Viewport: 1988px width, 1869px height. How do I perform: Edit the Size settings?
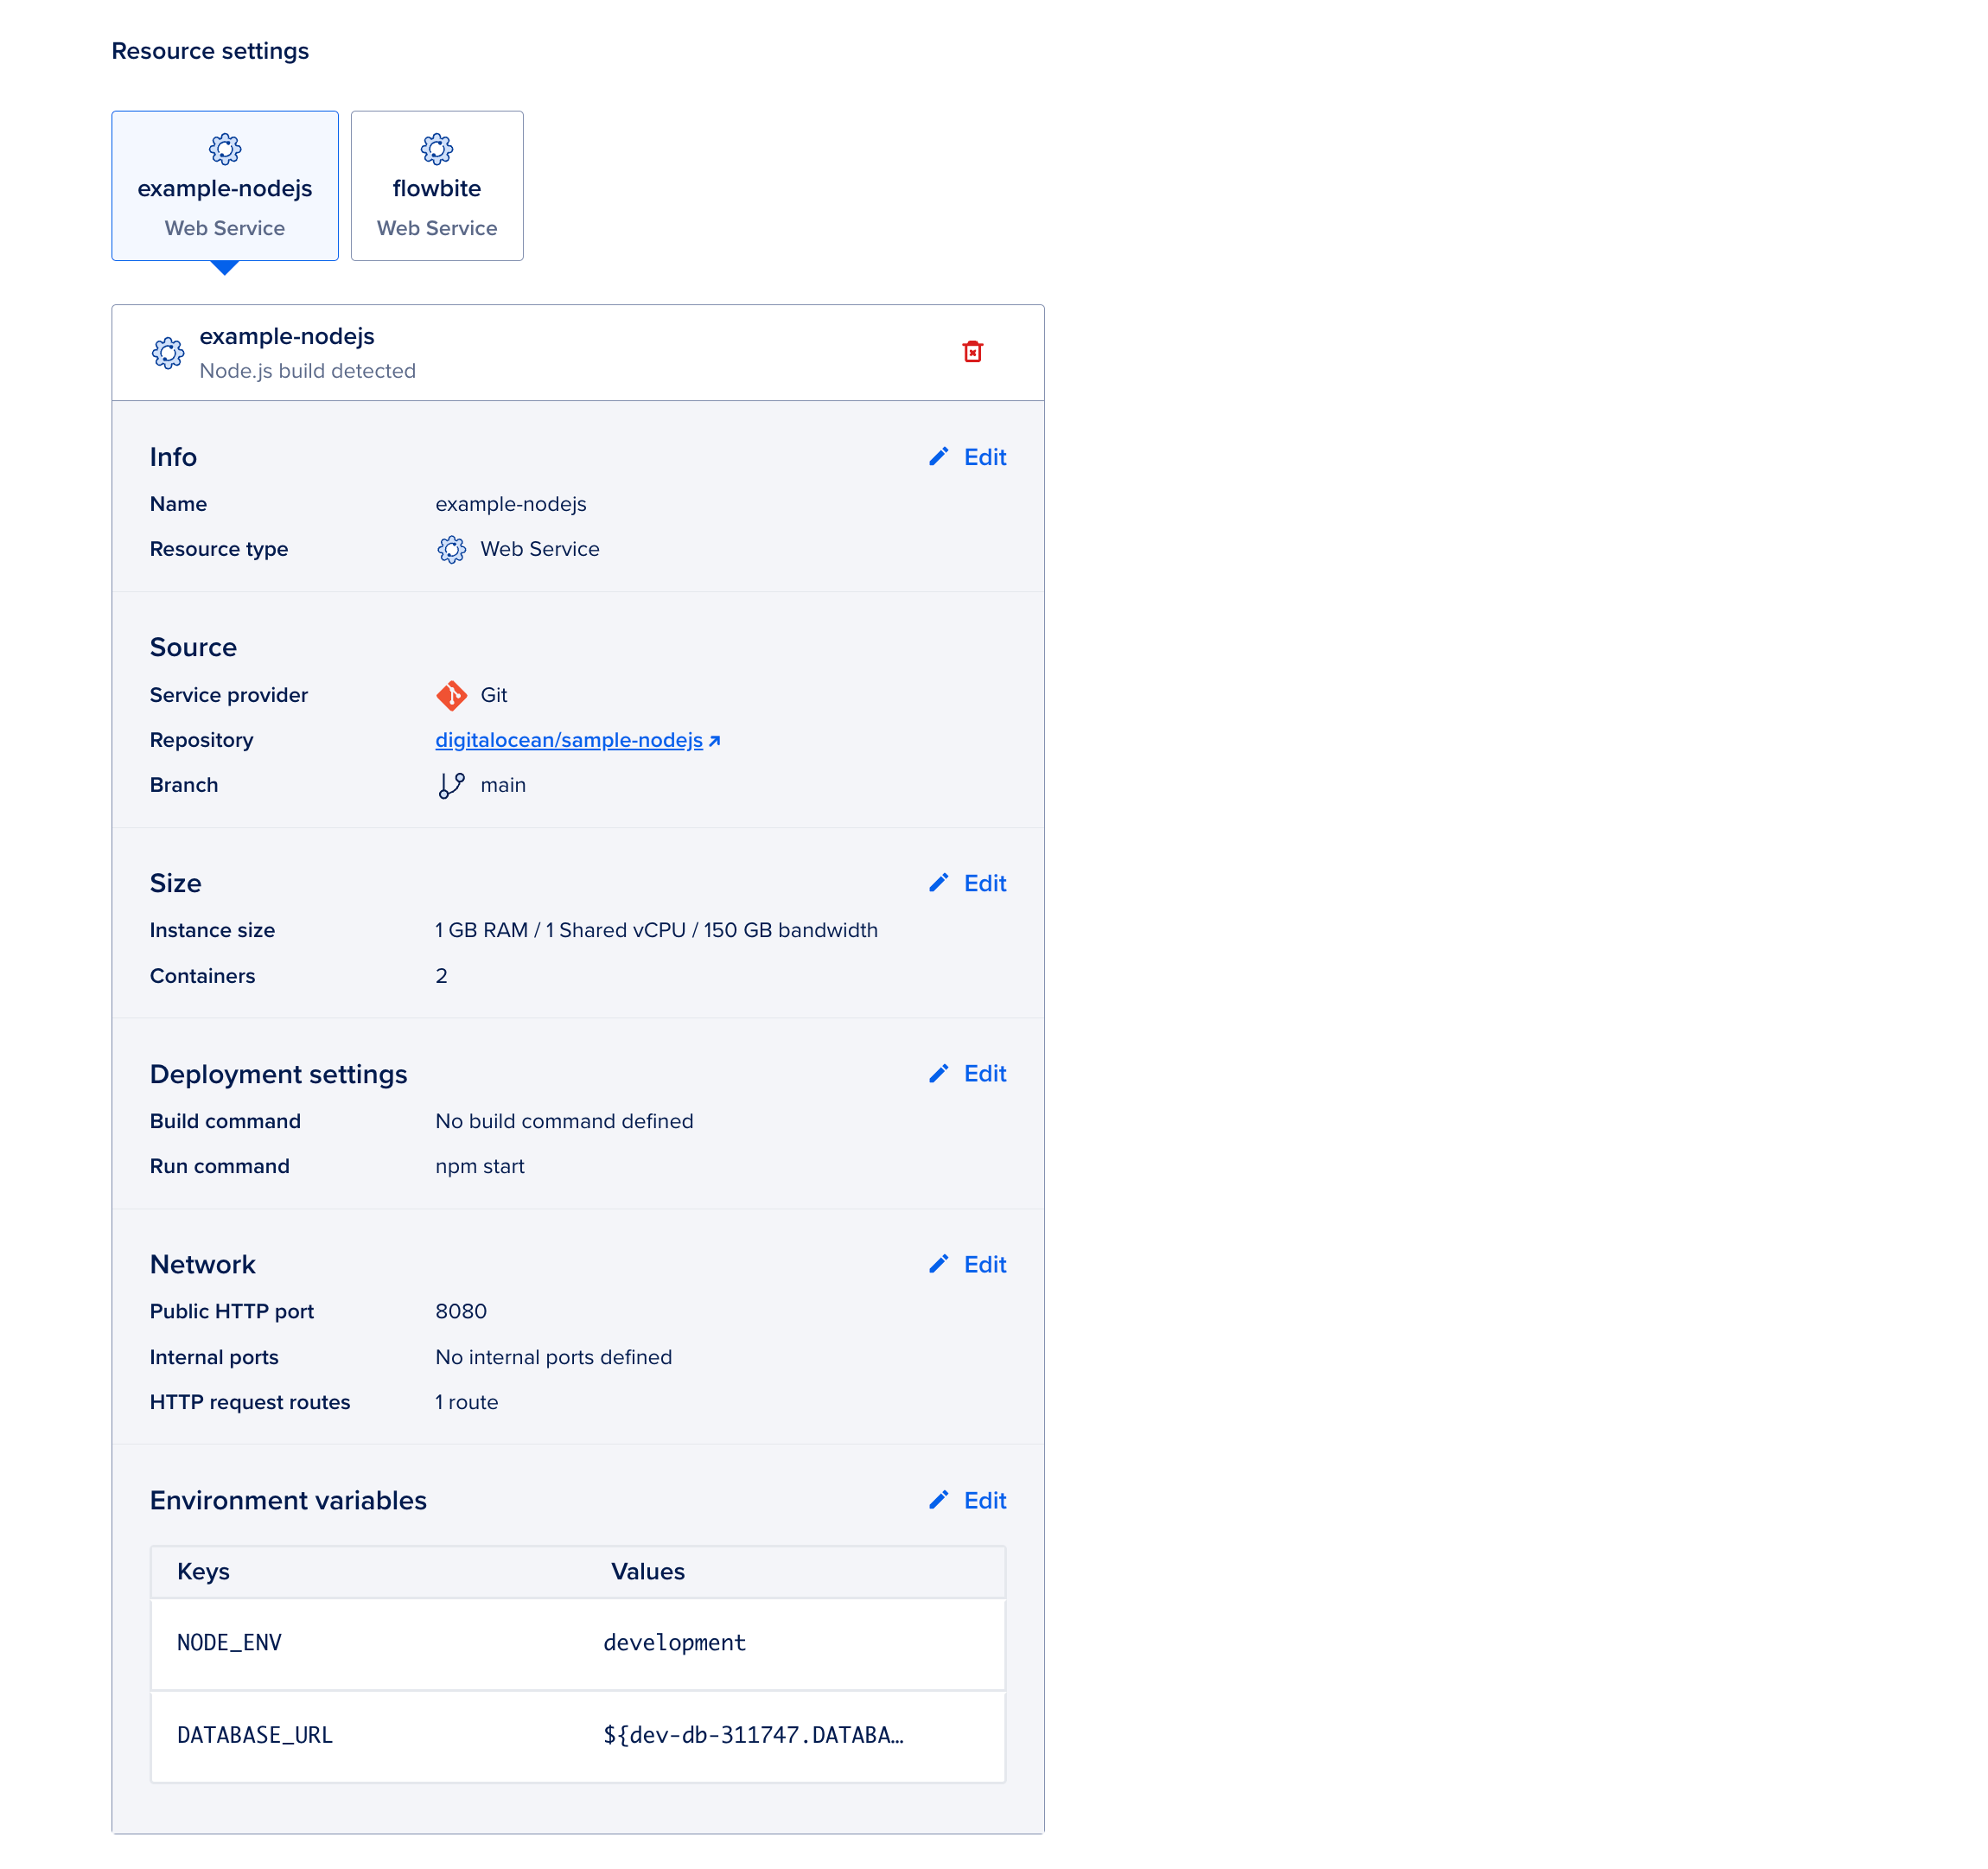tap(967, 883)
